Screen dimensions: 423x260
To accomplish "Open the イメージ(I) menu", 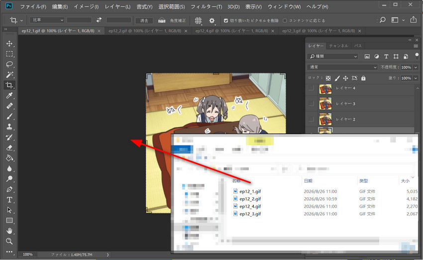I will [86, 7].
